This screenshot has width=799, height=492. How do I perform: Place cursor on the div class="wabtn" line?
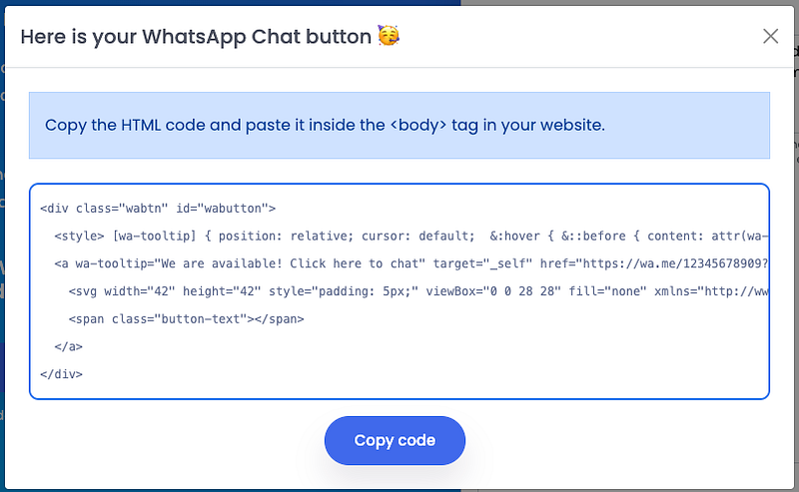157,209
